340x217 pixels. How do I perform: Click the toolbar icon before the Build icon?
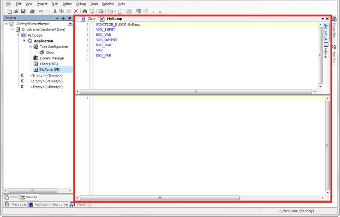(x=120, y=11)
